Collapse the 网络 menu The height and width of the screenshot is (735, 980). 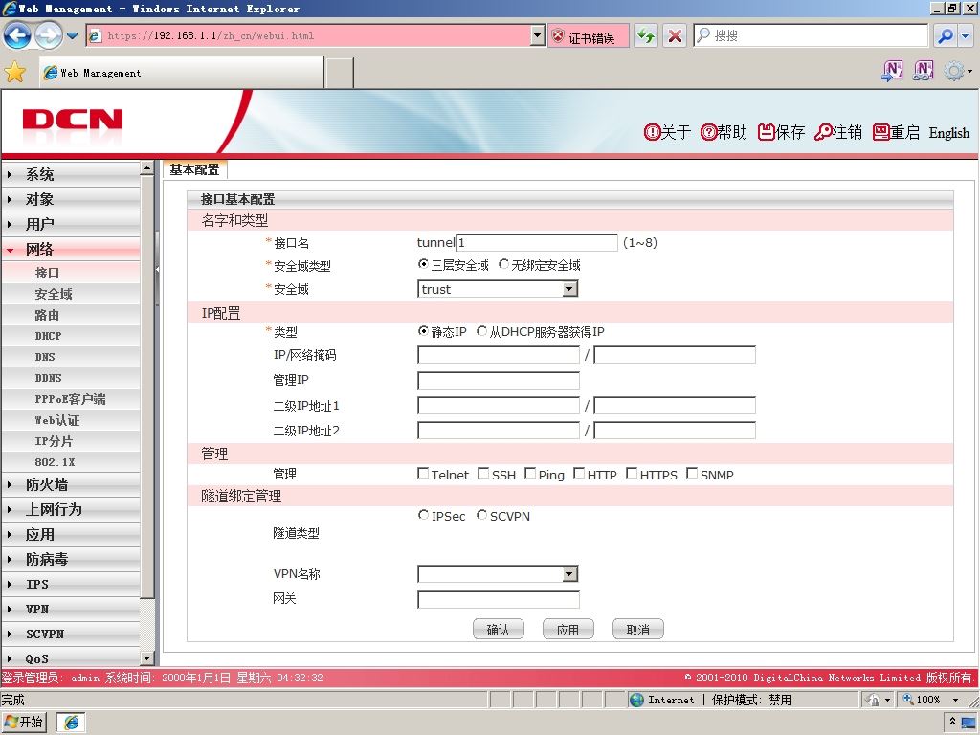coord(70,250)
